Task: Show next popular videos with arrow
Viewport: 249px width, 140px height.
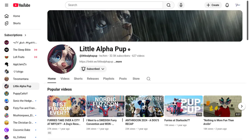Action: pos(242,106)
